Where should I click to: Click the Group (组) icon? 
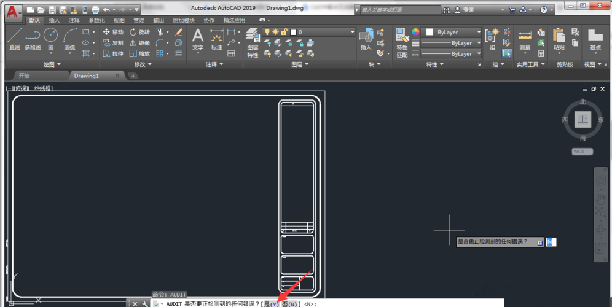[x=492, y=39]
